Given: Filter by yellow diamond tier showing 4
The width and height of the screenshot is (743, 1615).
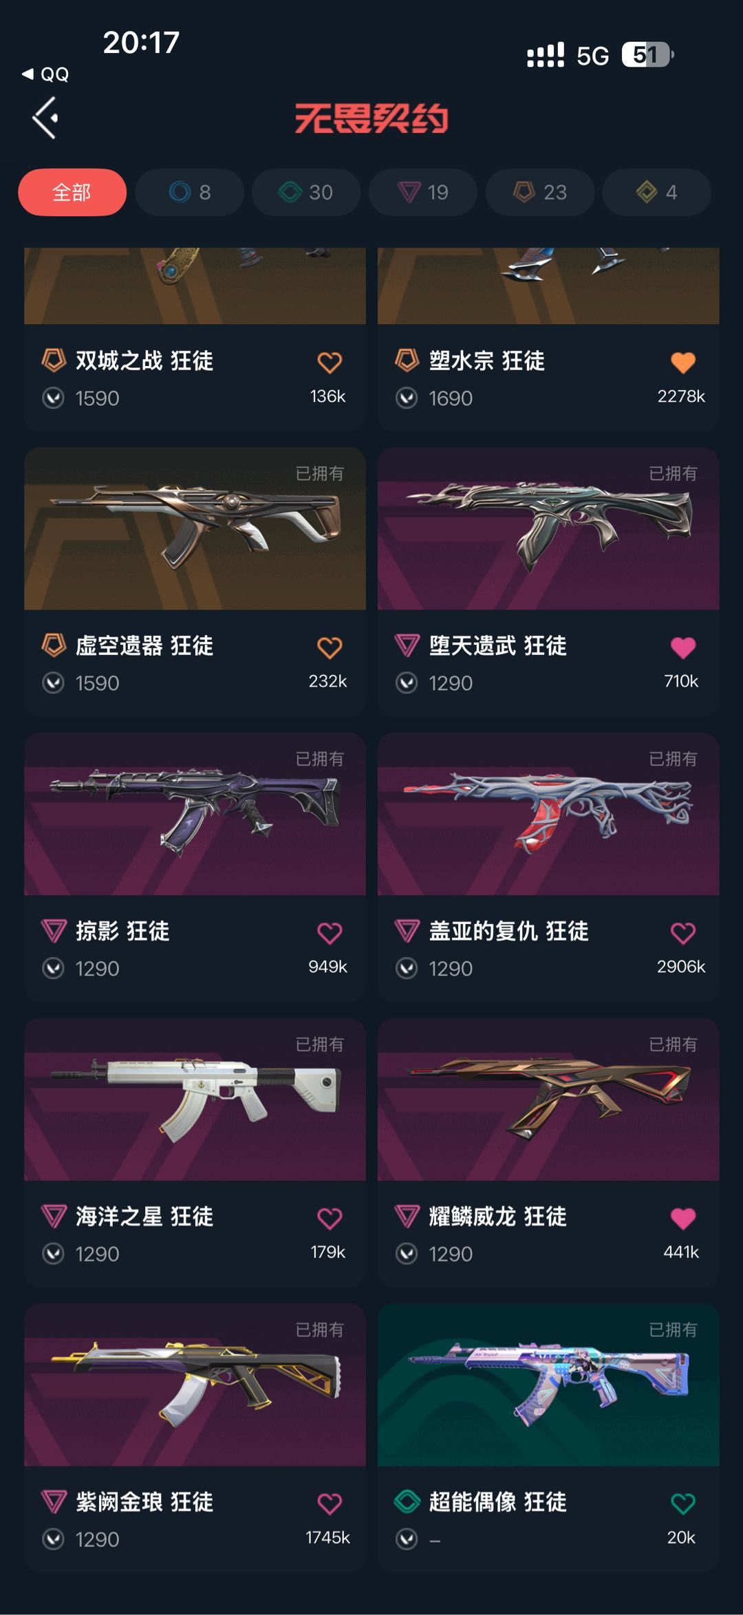Looking at the screenshot, I should 657,192.
